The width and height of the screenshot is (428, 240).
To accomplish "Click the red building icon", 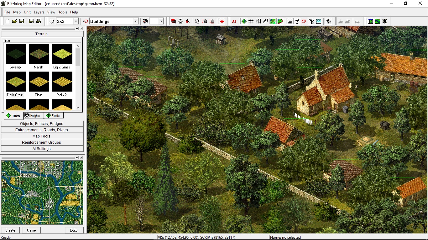I will tap(173, 21).
